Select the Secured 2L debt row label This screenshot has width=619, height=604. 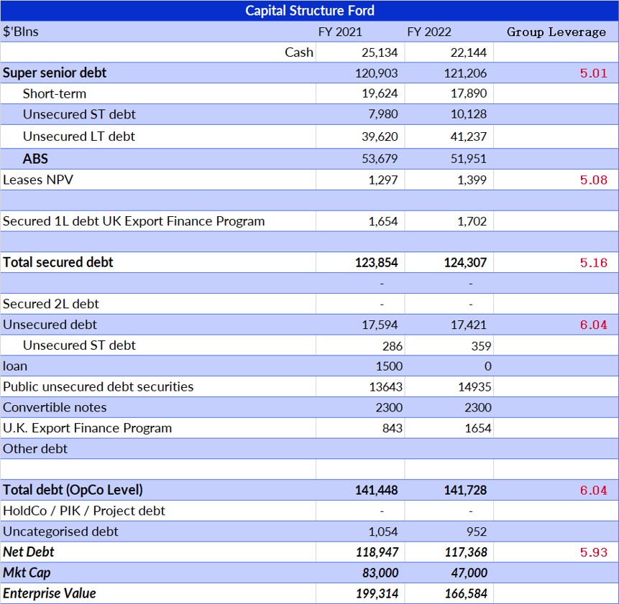click(x=51, y=304)
